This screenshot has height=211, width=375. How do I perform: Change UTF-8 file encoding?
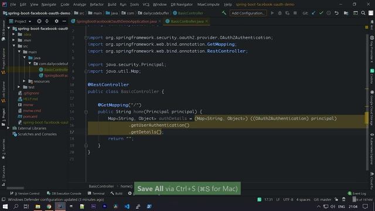288,199
